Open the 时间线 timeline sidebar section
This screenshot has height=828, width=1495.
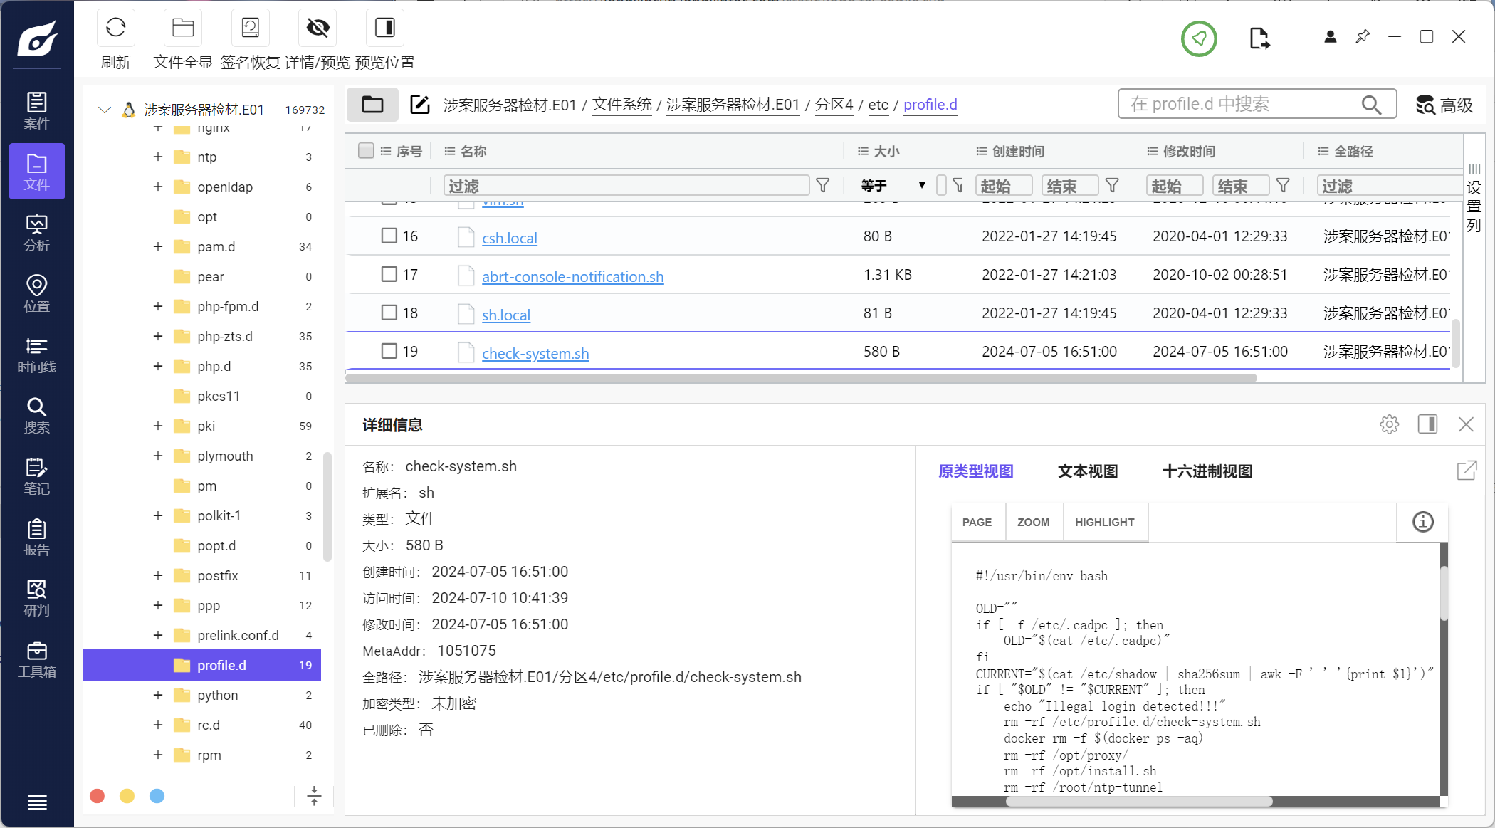click(x=37, y=355)
